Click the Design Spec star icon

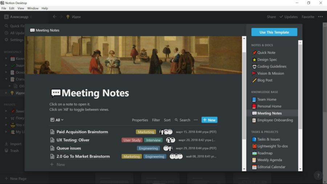coord(254,60)
